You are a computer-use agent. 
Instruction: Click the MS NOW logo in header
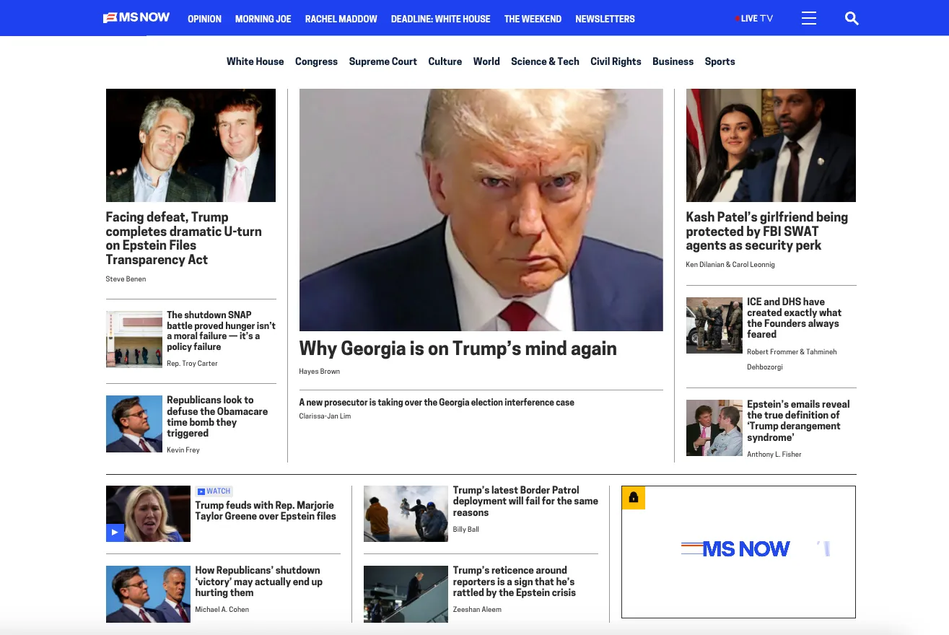[136, 18]
